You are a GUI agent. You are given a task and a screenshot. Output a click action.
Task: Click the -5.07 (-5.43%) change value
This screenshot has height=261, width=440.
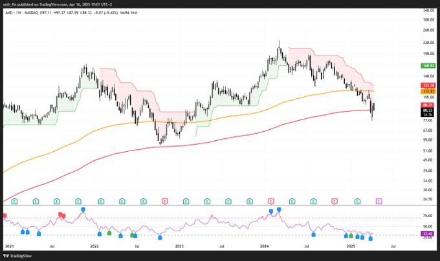click(x=106, y=13)
